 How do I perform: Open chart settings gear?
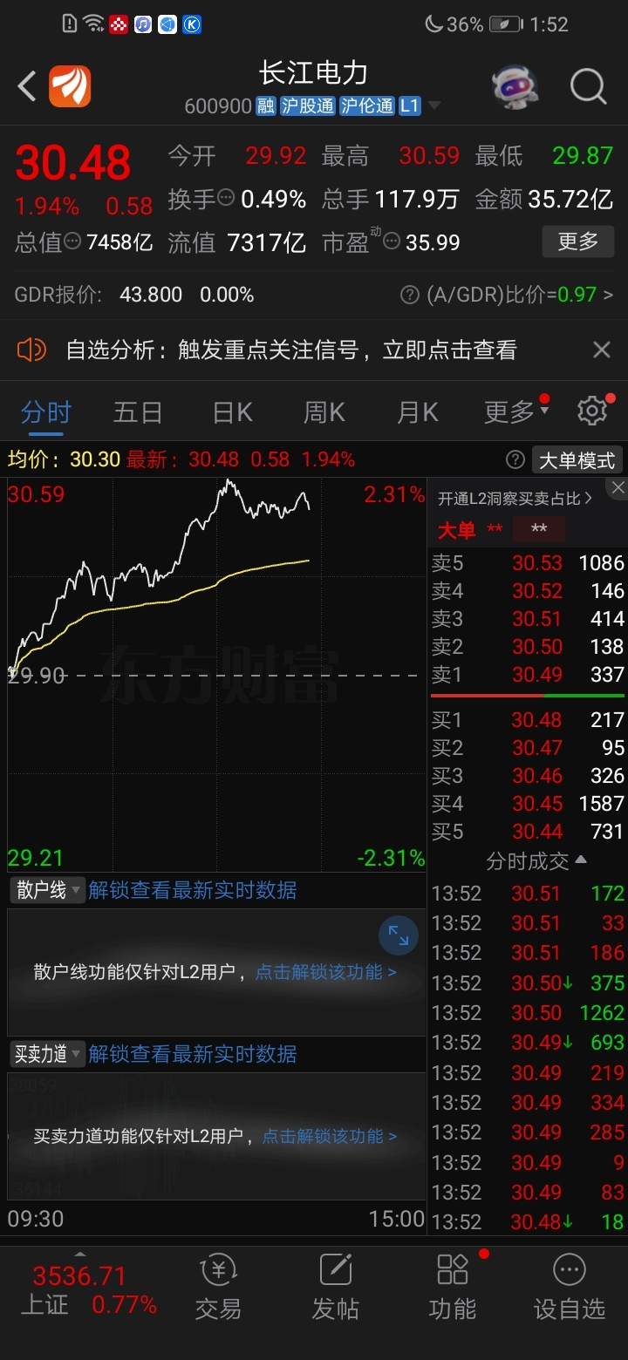coord(592,411)
